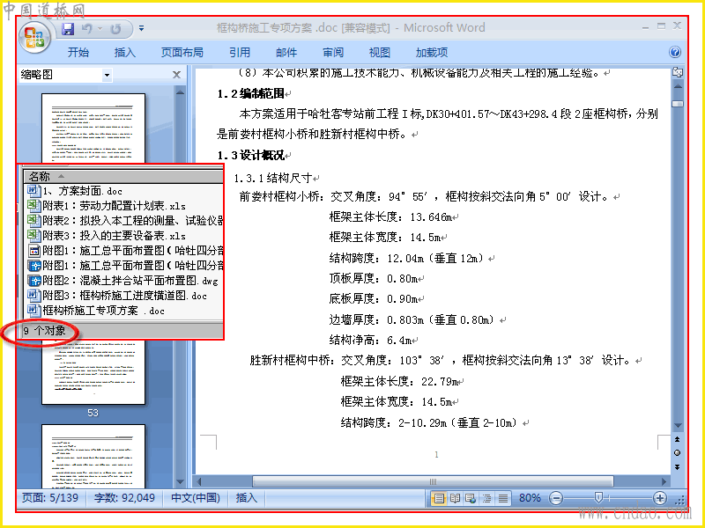Click the 字数: 92,049 word count button
The image size is (705, 528).
click(x=124, y=497)
